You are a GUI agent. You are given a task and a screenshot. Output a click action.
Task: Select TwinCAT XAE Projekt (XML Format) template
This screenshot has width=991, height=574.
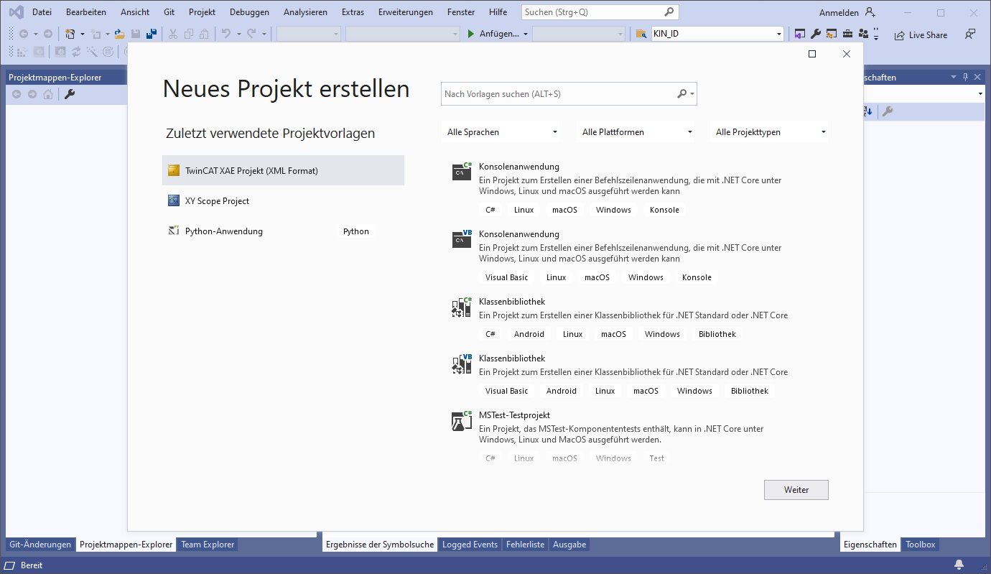tap(283, 170)
